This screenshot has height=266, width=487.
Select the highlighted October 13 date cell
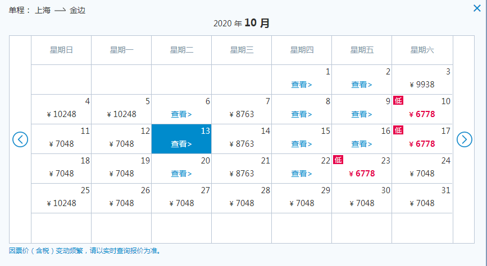coord(181,139)
